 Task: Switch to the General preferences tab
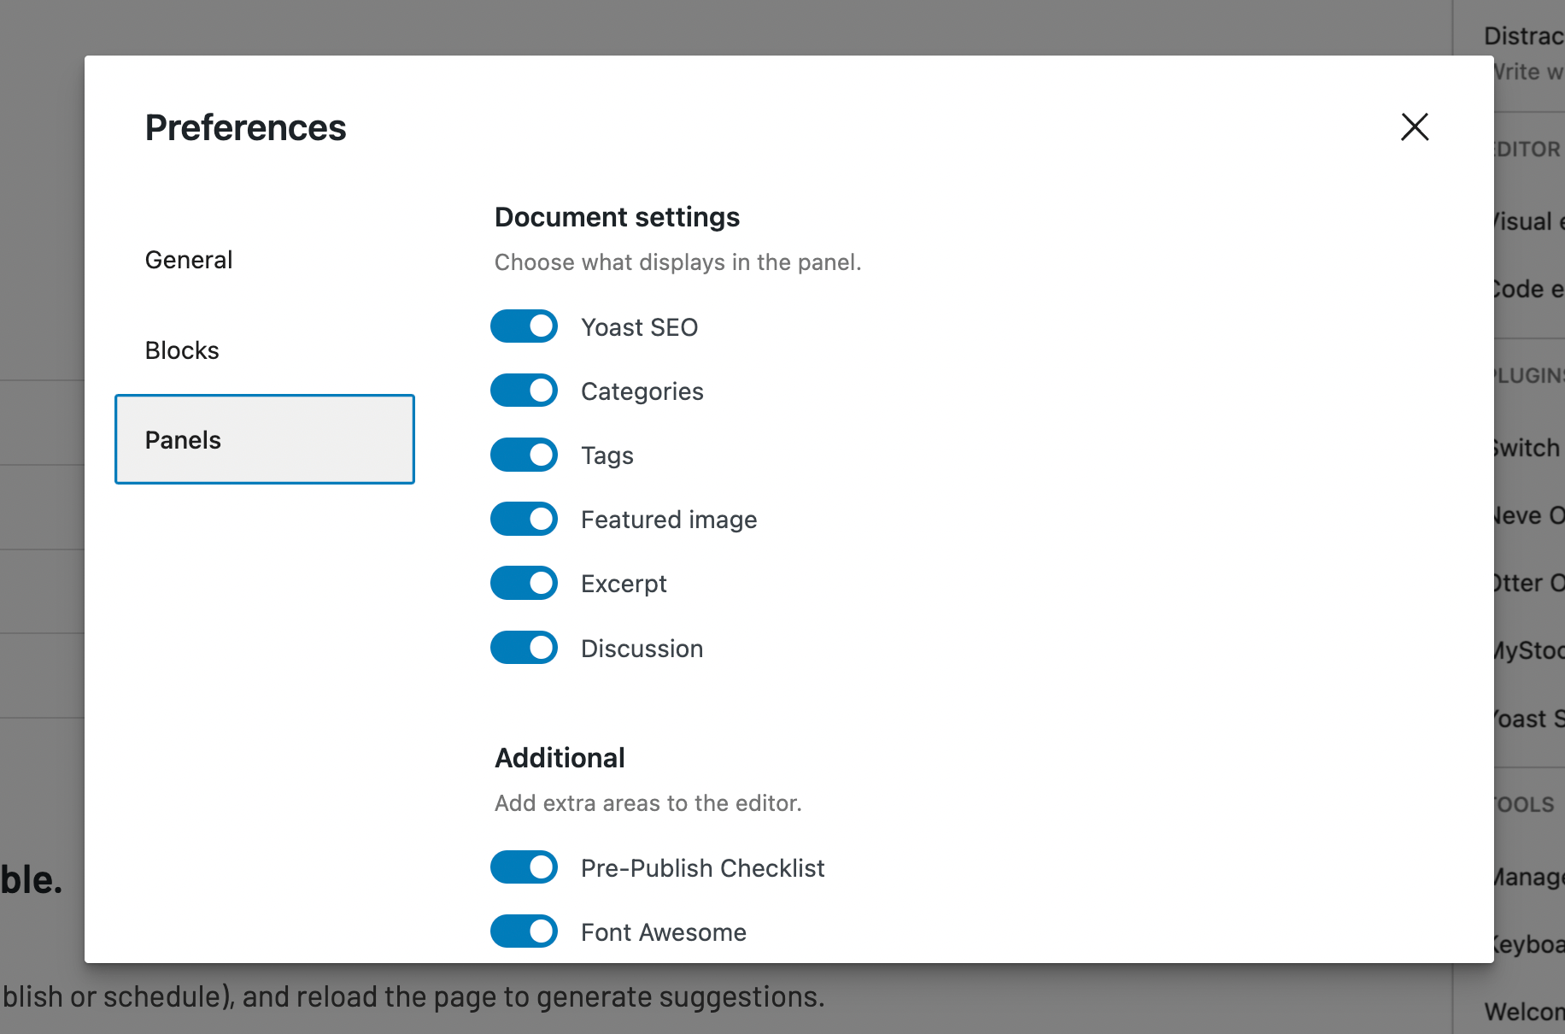click(x=188, y=259)
